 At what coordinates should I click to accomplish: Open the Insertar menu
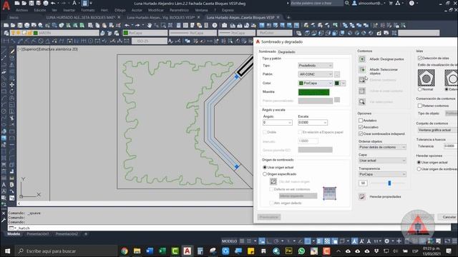coord(69,10)
